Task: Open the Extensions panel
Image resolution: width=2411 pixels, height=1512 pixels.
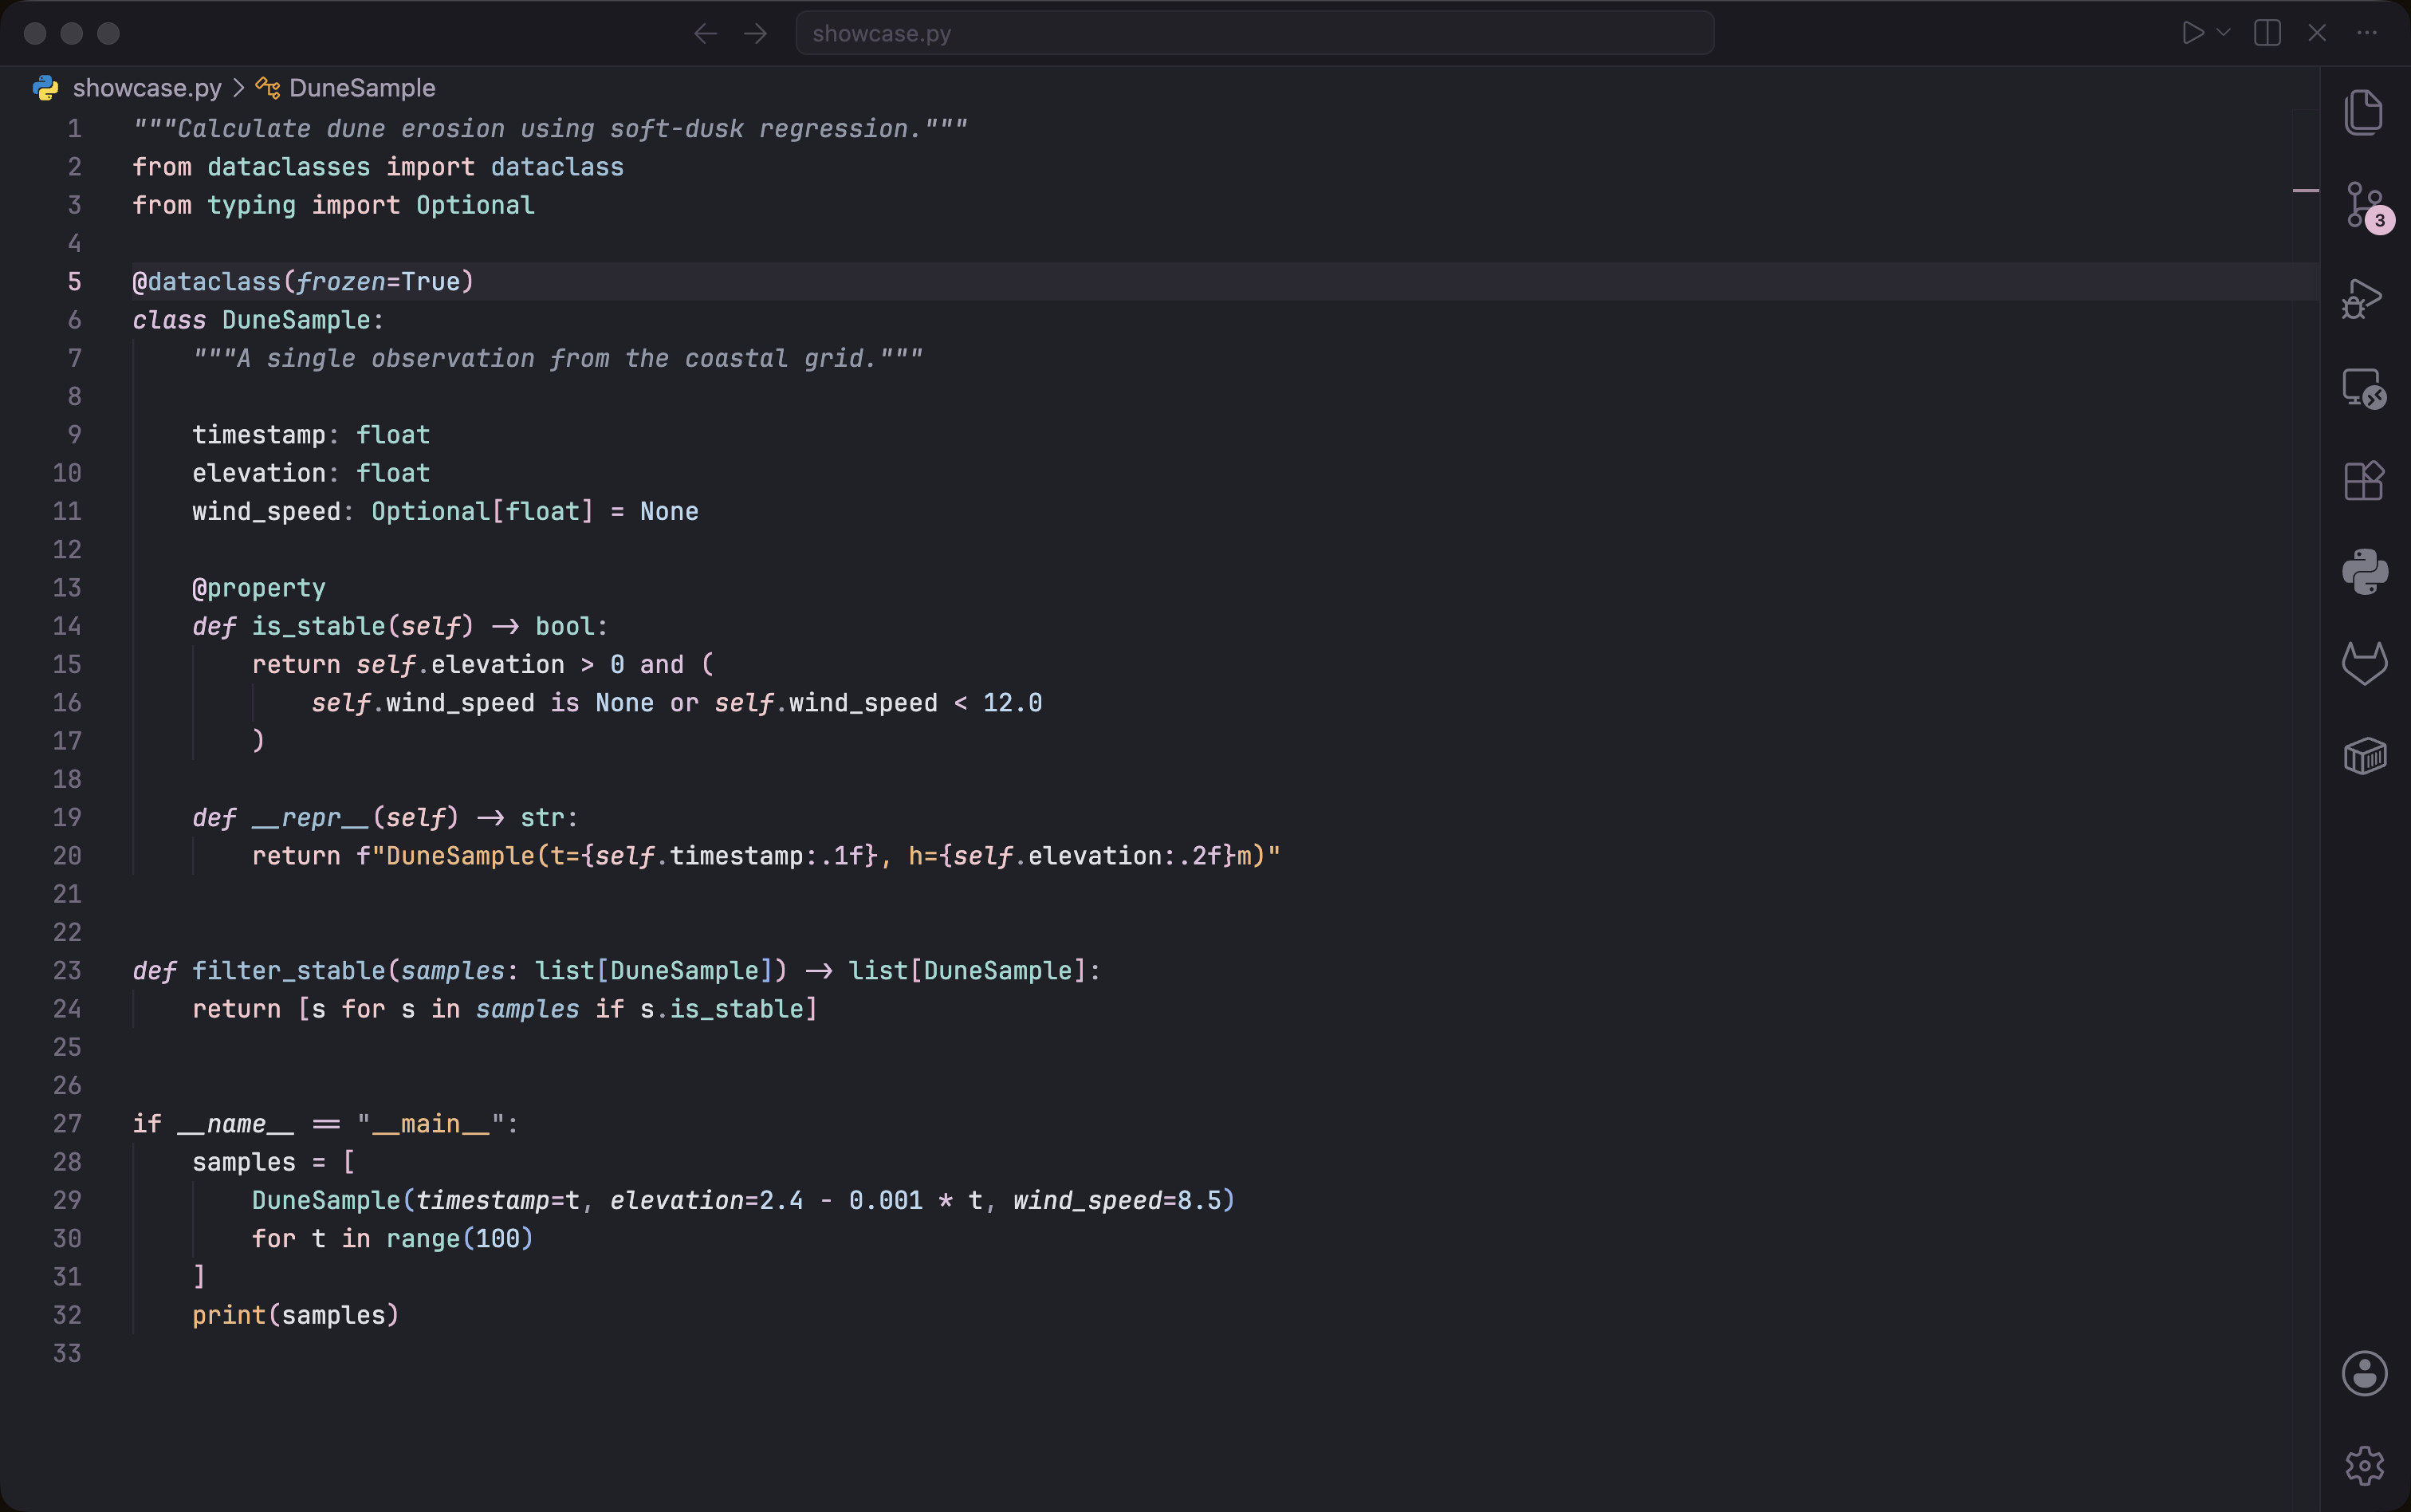Action: coord(2364,480)
